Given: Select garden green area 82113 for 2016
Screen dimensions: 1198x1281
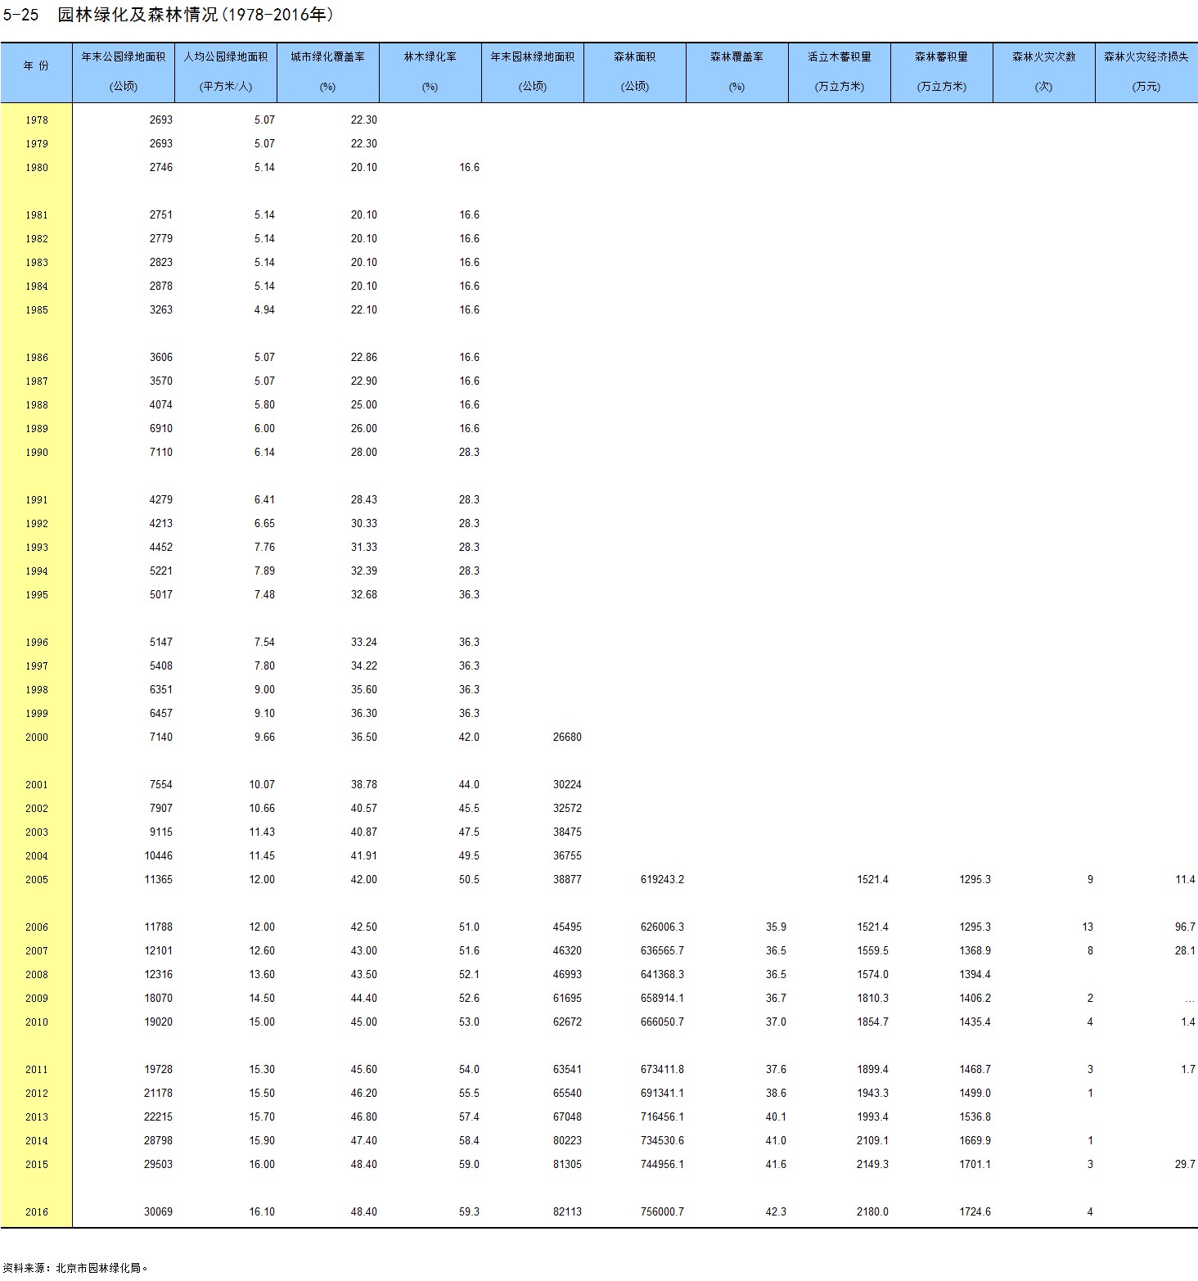Looking at the screenshot, I should click(x=567, y=1211).
